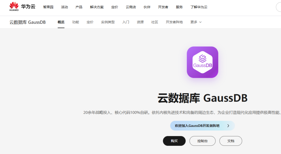Open the 定价 top navigation item
Screen dimensions: 281x154
(114, 7)
